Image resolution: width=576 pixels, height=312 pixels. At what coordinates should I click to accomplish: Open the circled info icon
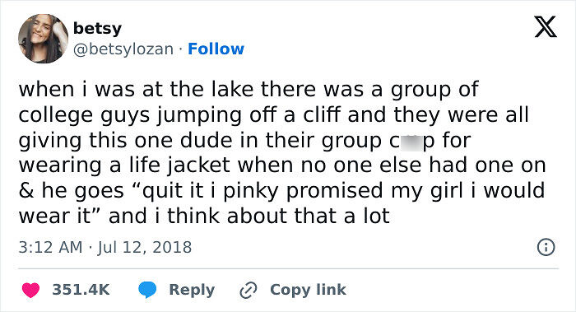[546, 247]
